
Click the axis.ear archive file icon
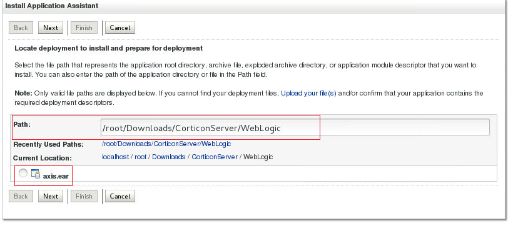pyautogui.click(x=35, y=174)
